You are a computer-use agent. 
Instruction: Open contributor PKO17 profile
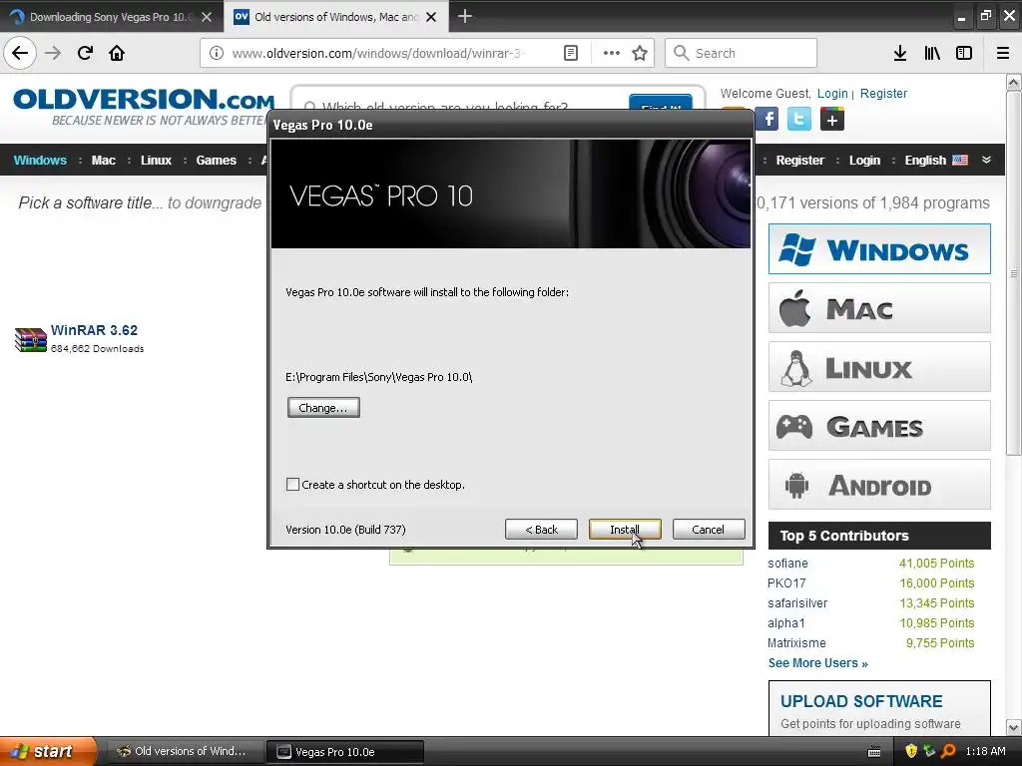786,583
